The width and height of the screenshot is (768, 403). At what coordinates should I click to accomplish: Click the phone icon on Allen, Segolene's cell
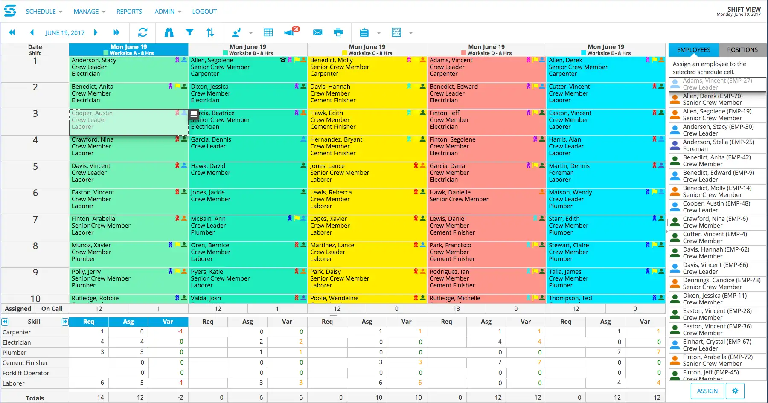(x=282, y=60)
